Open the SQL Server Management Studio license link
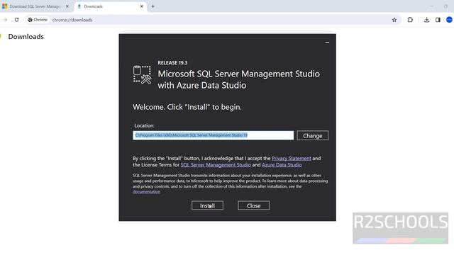 216,165
